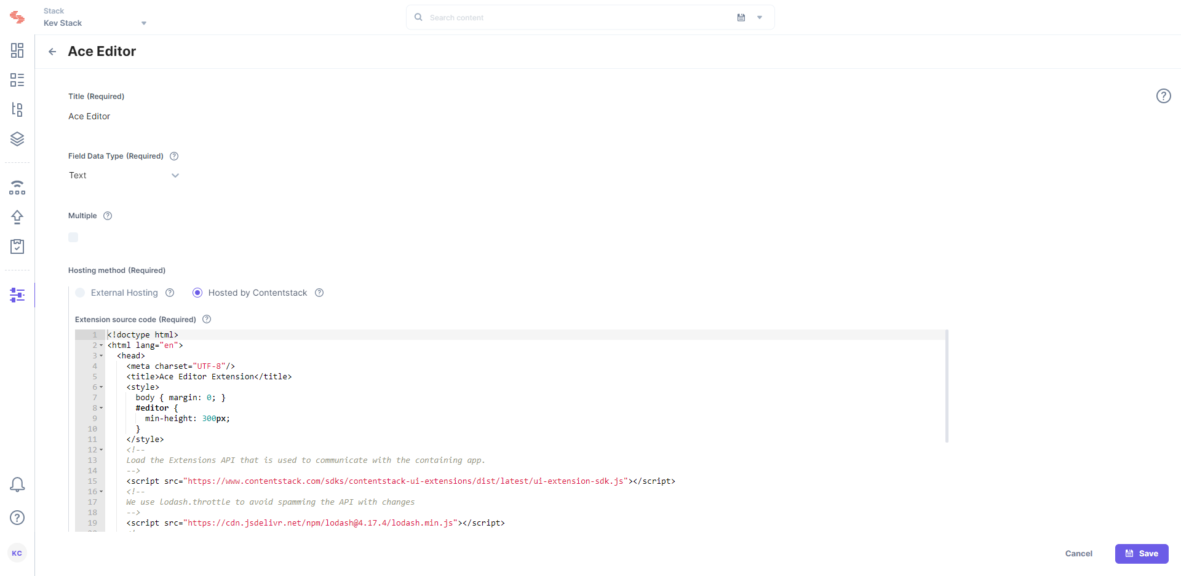
Task: Toggle the Multiple checkbox
Action: (73, 237)
